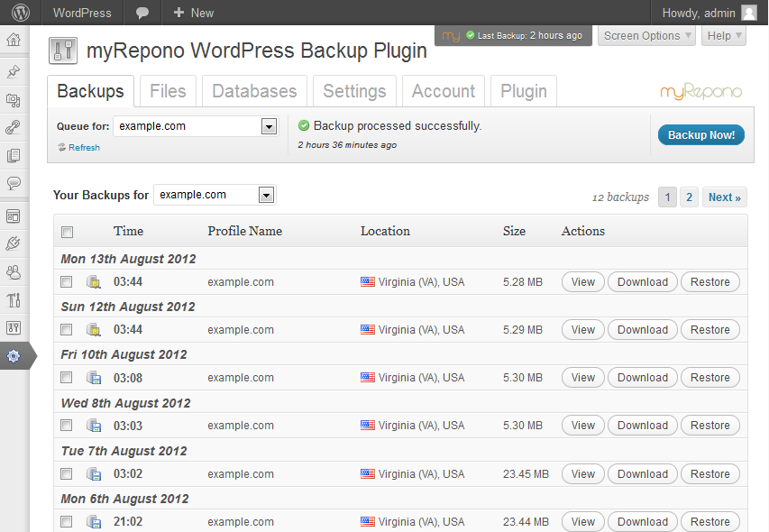
Task: Select the checkbox for the Mon 13th backup
Action: (66, 281)
